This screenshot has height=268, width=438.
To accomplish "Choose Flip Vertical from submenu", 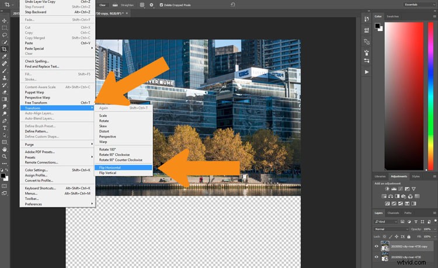I will [x=124, y=173].
